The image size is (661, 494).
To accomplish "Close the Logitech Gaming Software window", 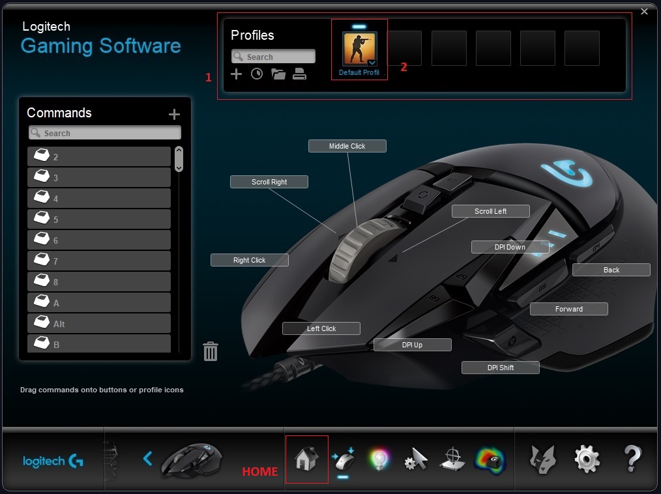I will coord(644,11).
